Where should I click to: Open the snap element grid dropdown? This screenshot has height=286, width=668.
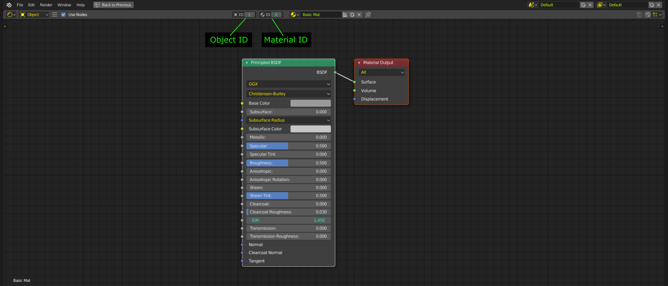(x=657, y=15)
